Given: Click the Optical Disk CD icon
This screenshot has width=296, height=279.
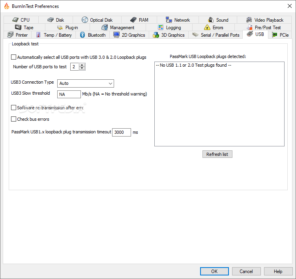Looking at the screenshot, I should [85, 20].
